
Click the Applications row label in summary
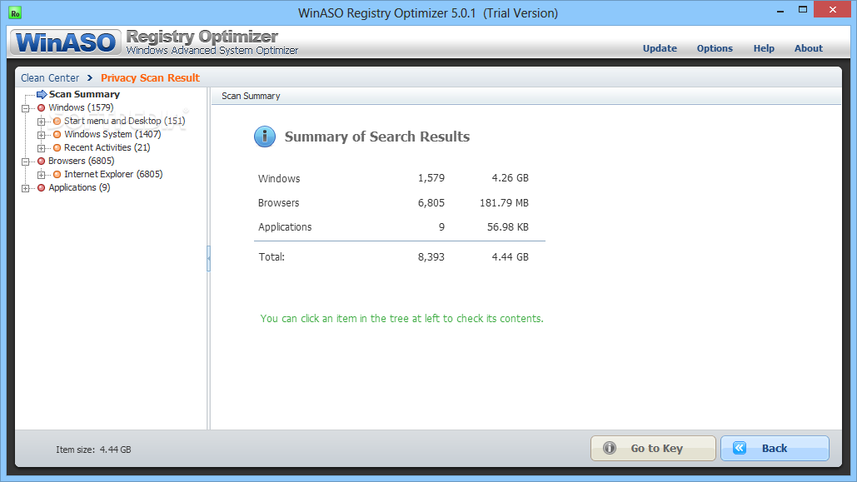tap(285, 227)
